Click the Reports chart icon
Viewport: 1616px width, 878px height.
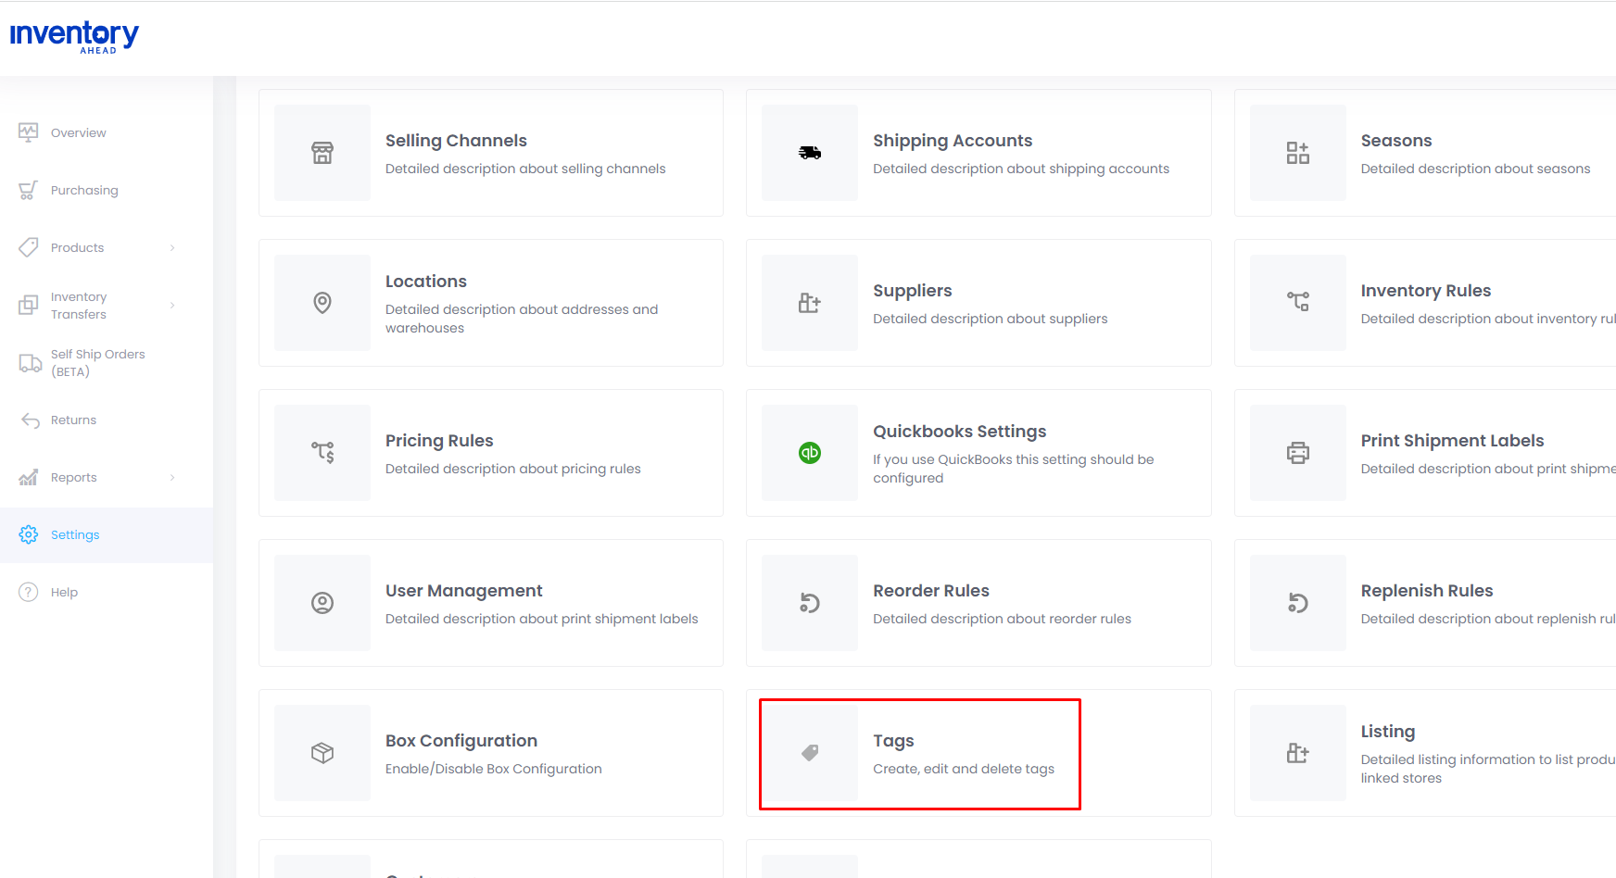[x=29, y=477]
